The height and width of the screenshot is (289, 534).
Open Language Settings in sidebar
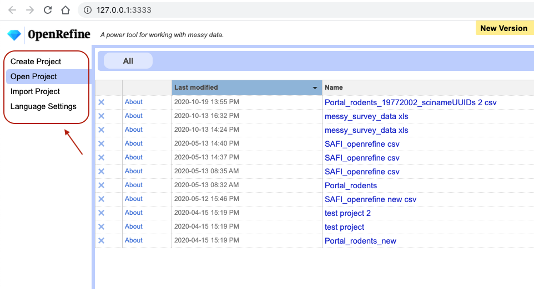click(x=43, y=106)
